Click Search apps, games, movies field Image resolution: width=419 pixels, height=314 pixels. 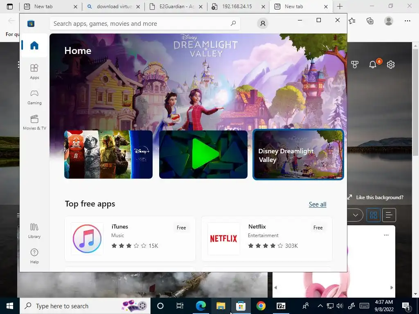point(144,23)
